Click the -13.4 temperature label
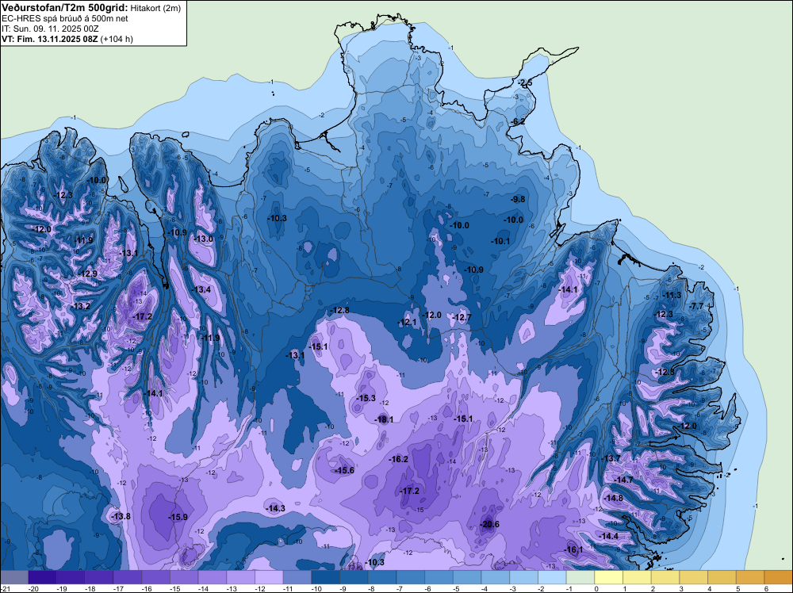Image resolution: width=793 pixels, height=593 pixels. 201,289
